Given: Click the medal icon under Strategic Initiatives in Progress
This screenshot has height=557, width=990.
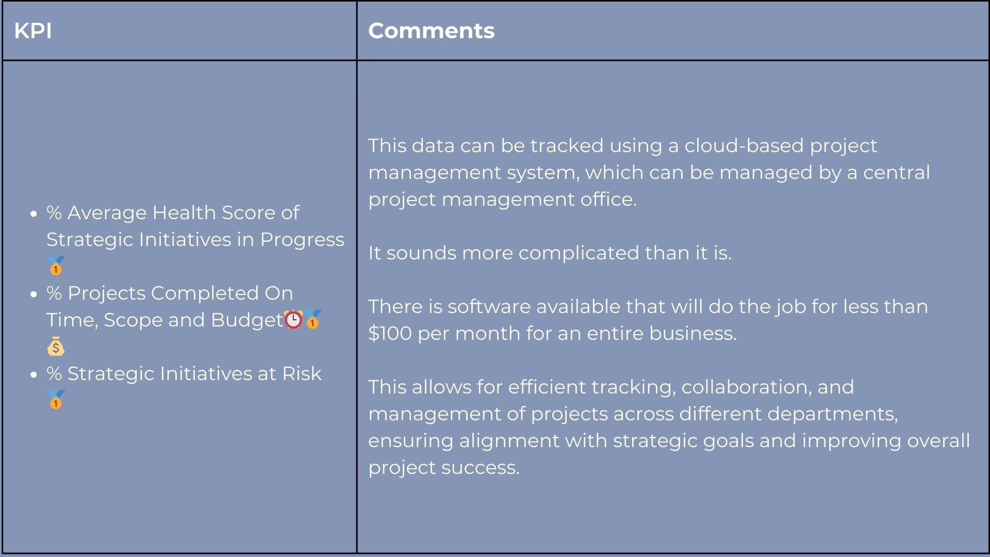Looking at the screenshot, I should 56,266.
